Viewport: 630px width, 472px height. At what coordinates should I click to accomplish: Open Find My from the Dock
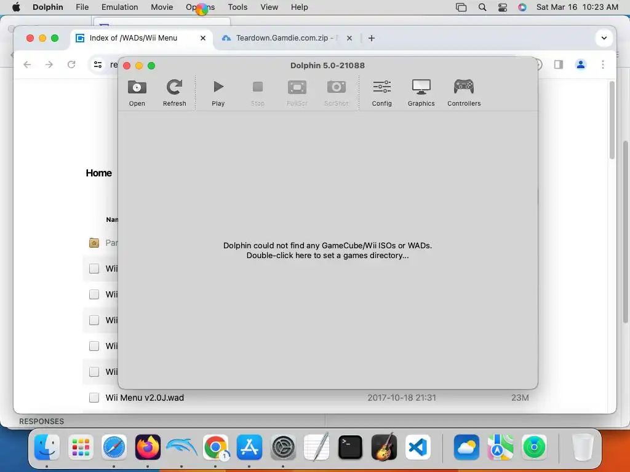[x=534, y=447]
